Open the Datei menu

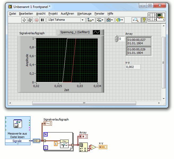[12, 14]
